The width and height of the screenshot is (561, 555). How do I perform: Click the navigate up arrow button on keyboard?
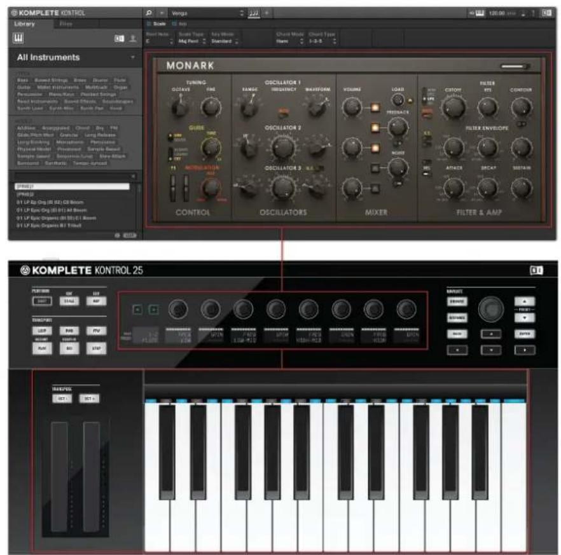click(x=491, y=334)
